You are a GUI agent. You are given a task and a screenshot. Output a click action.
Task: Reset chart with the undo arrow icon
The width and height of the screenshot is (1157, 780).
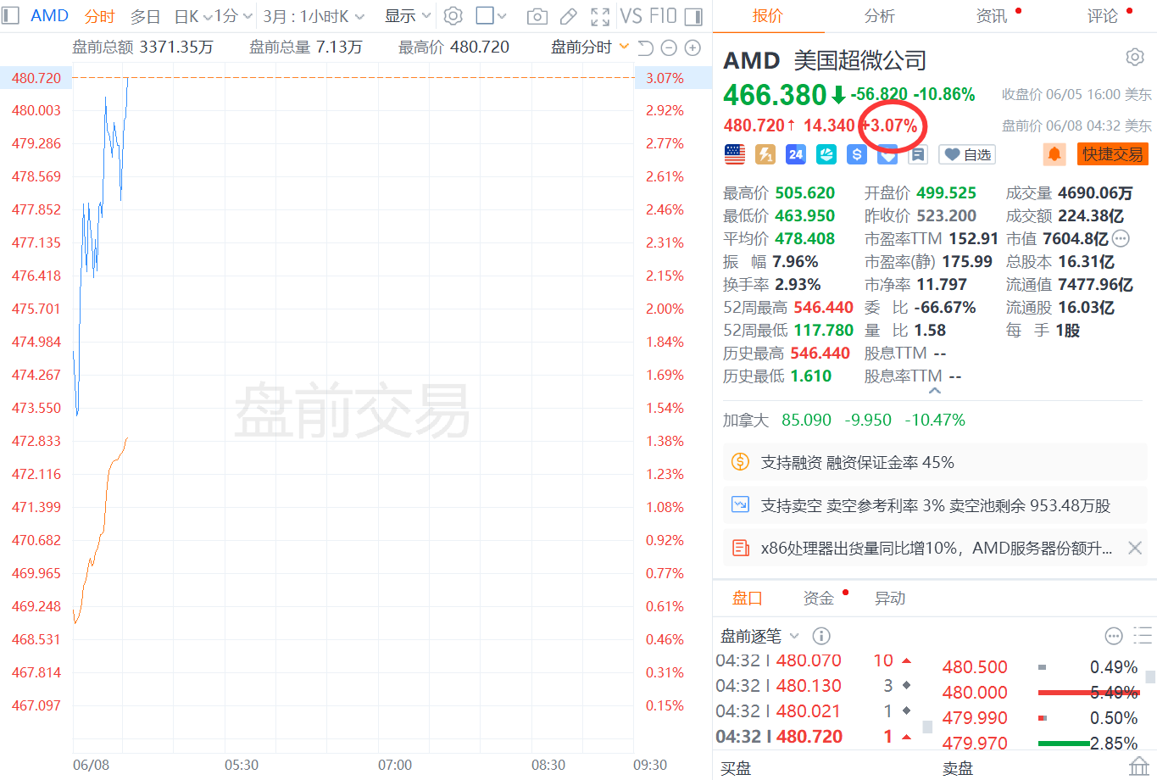coord(645,47)
